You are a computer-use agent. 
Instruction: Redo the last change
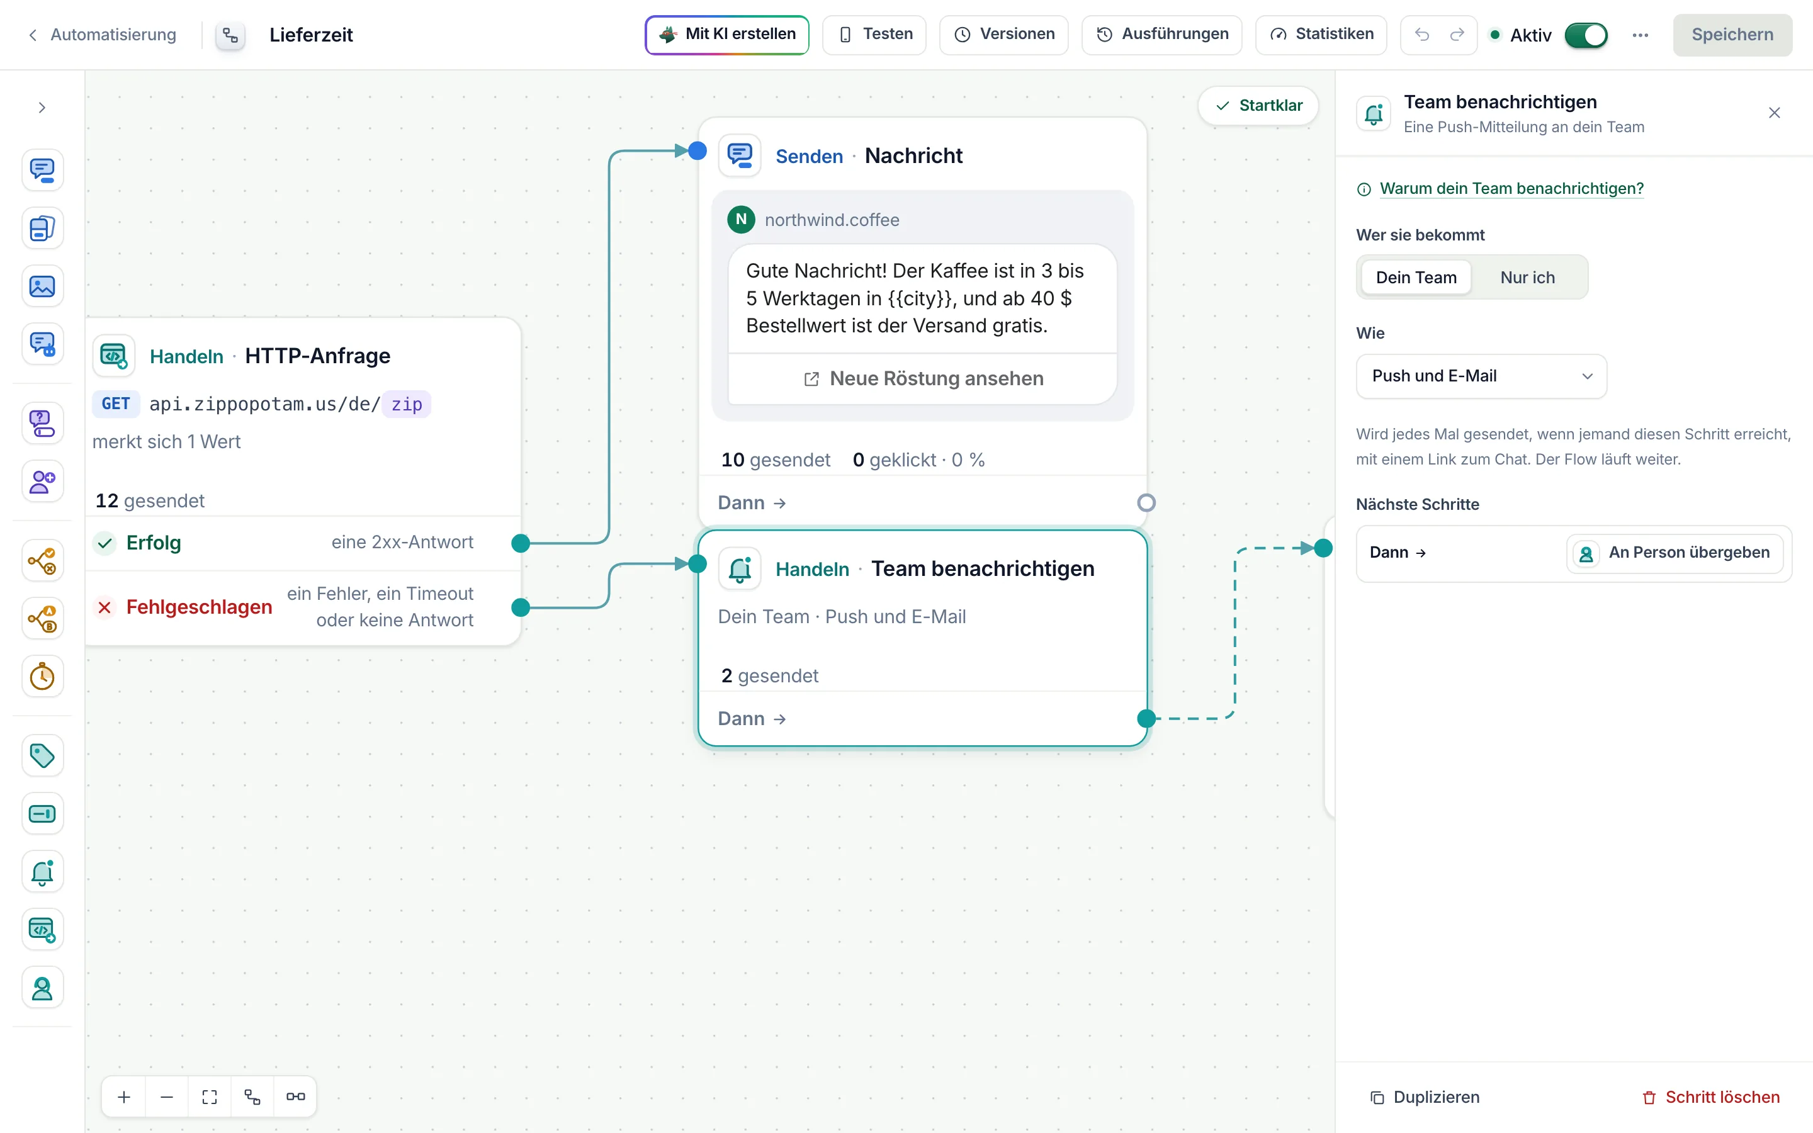click(x=1457, y=35)
